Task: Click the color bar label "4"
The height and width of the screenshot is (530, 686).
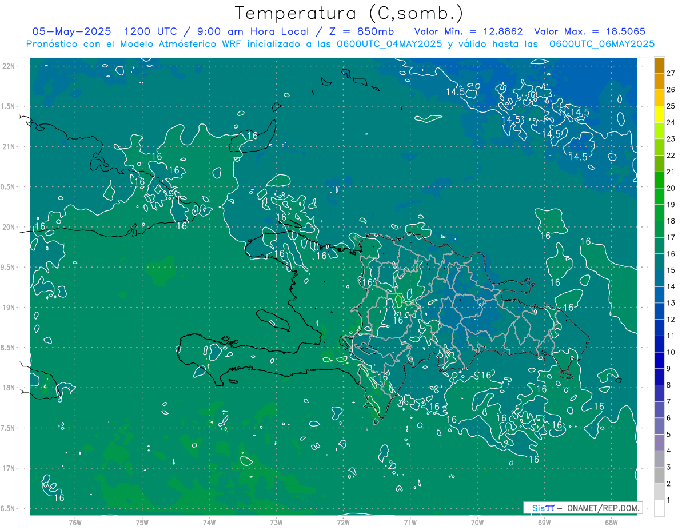Action: tap(669, 451)
